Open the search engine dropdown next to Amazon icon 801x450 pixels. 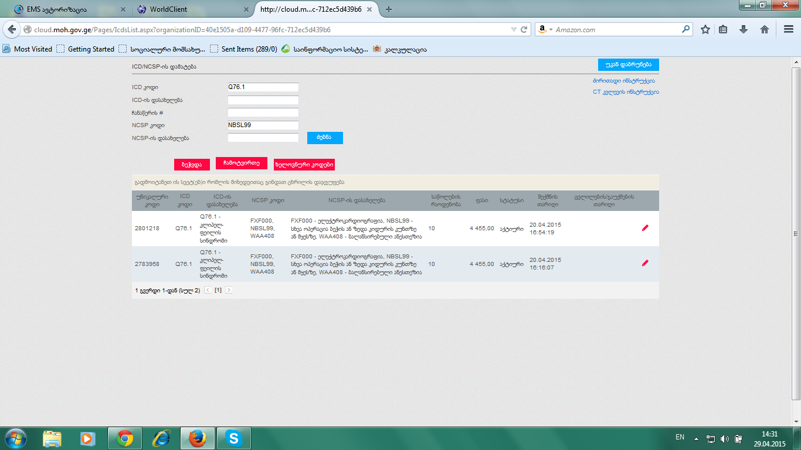pyautogui.click(x=551, y=29)
